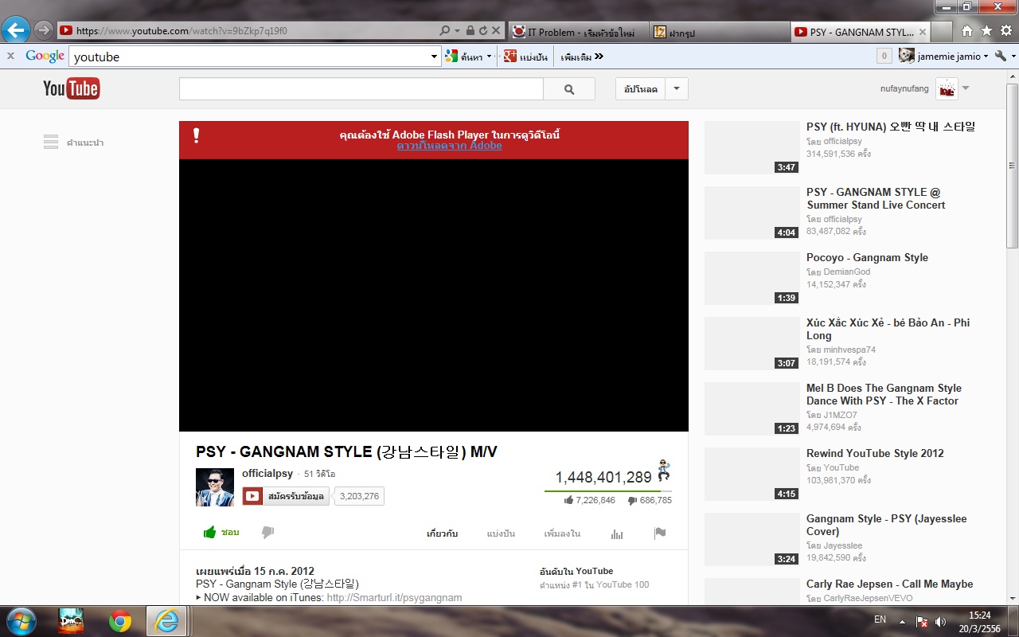Image resolution: width=1019 pixels, height=637 pixels.
Task: Expand the เพิ่มเติม more toolbar buttons
Action: click(582, 57)
